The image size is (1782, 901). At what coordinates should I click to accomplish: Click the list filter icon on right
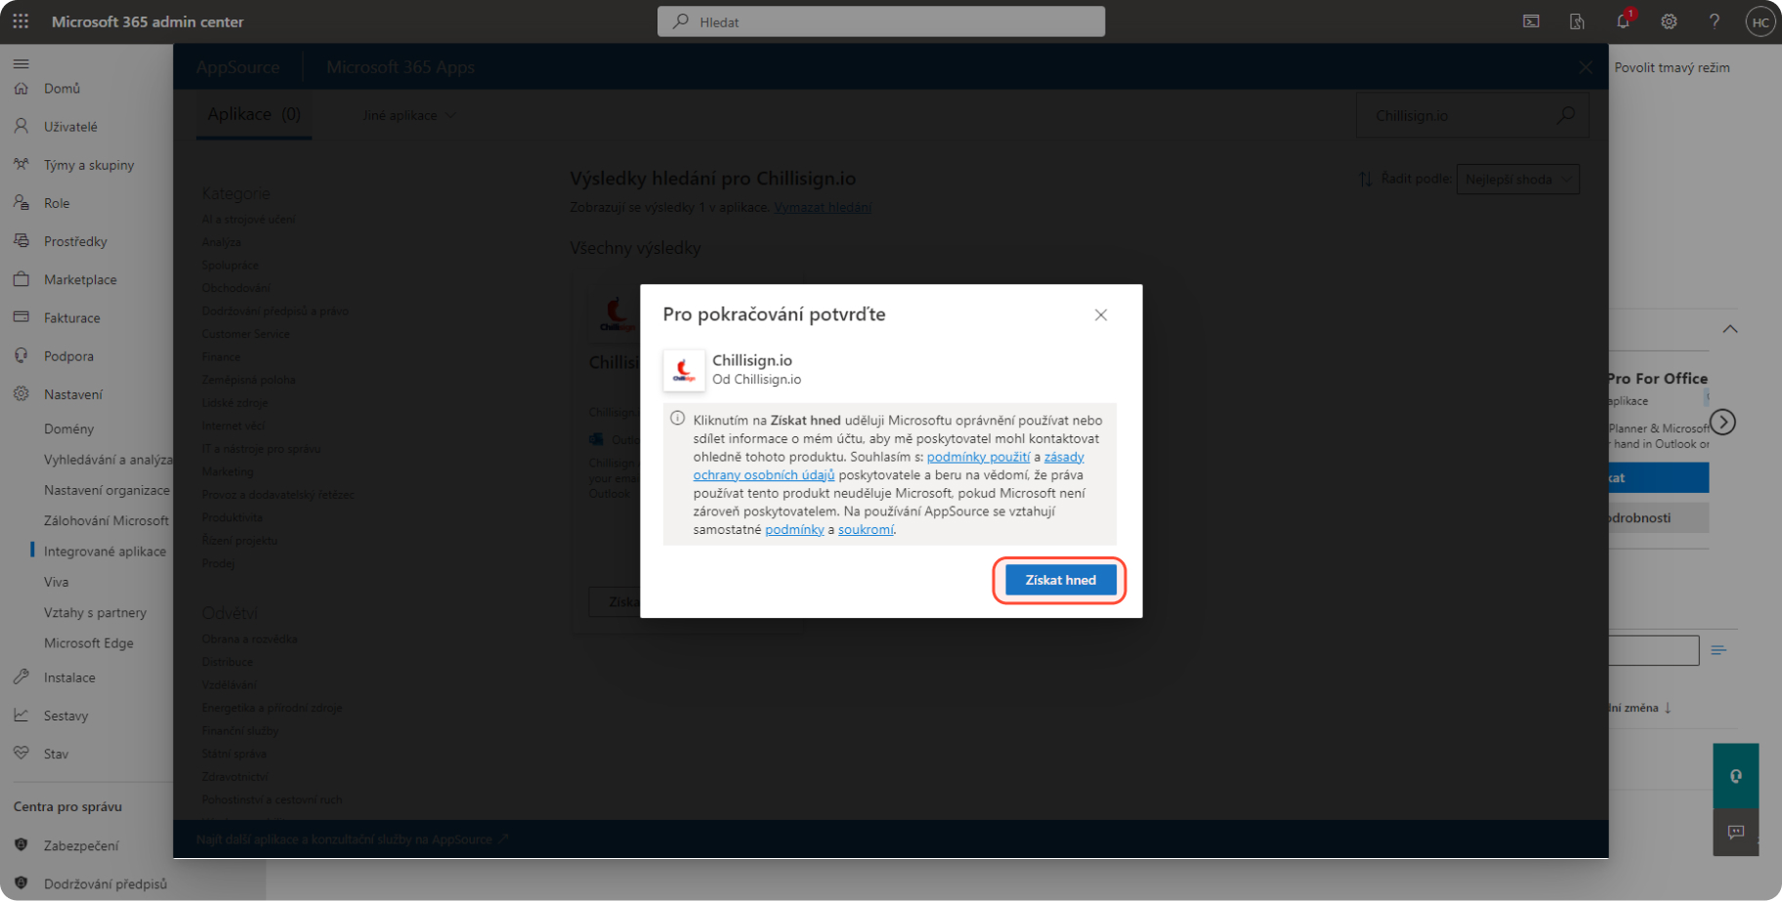(1718, 650)
